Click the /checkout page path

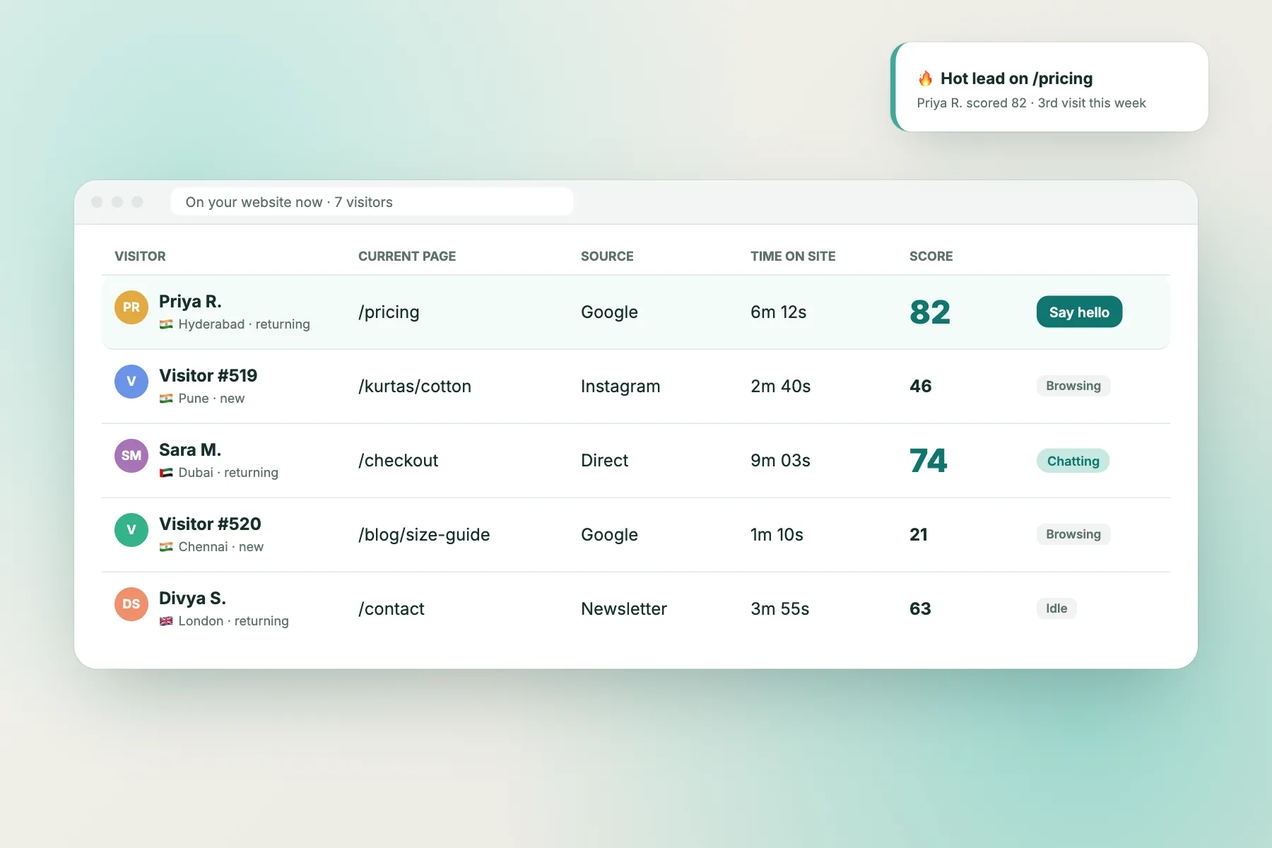pyautogui.click(x=398, y=461)
